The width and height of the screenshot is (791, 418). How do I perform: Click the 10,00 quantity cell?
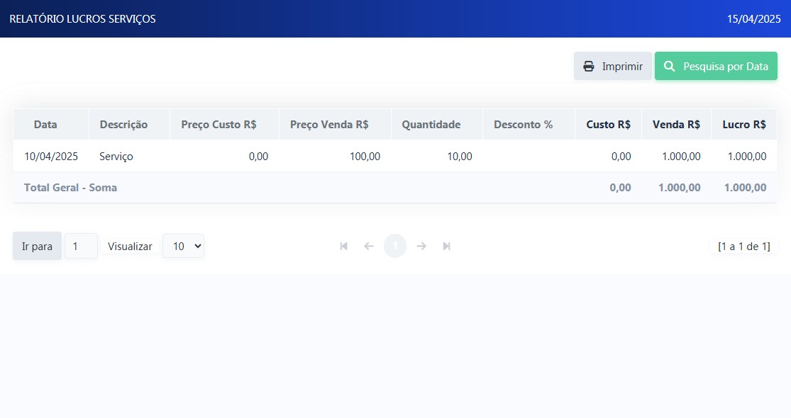(x=437, y=156)
